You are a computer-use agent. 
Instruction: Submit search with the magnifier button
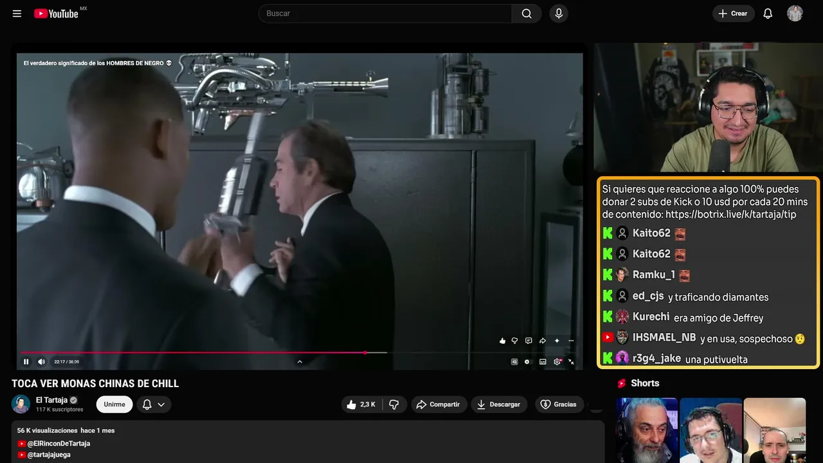pyautogui.click(x=527, y=14)
